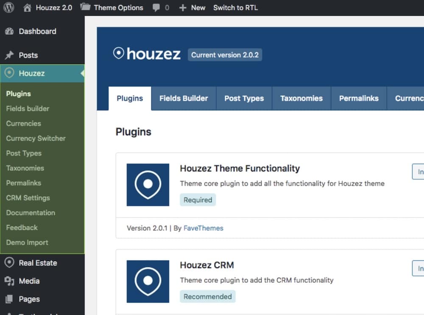
Task: Click the WordPress logo icon
Action: coord(8,8)
